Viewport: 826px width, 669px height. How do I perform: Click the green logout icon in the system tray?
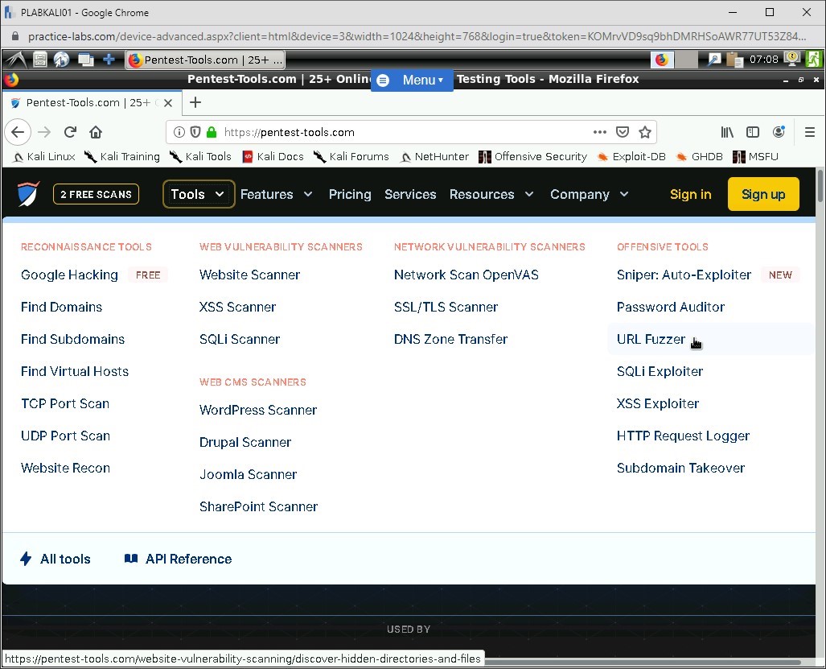pos(813,59)
